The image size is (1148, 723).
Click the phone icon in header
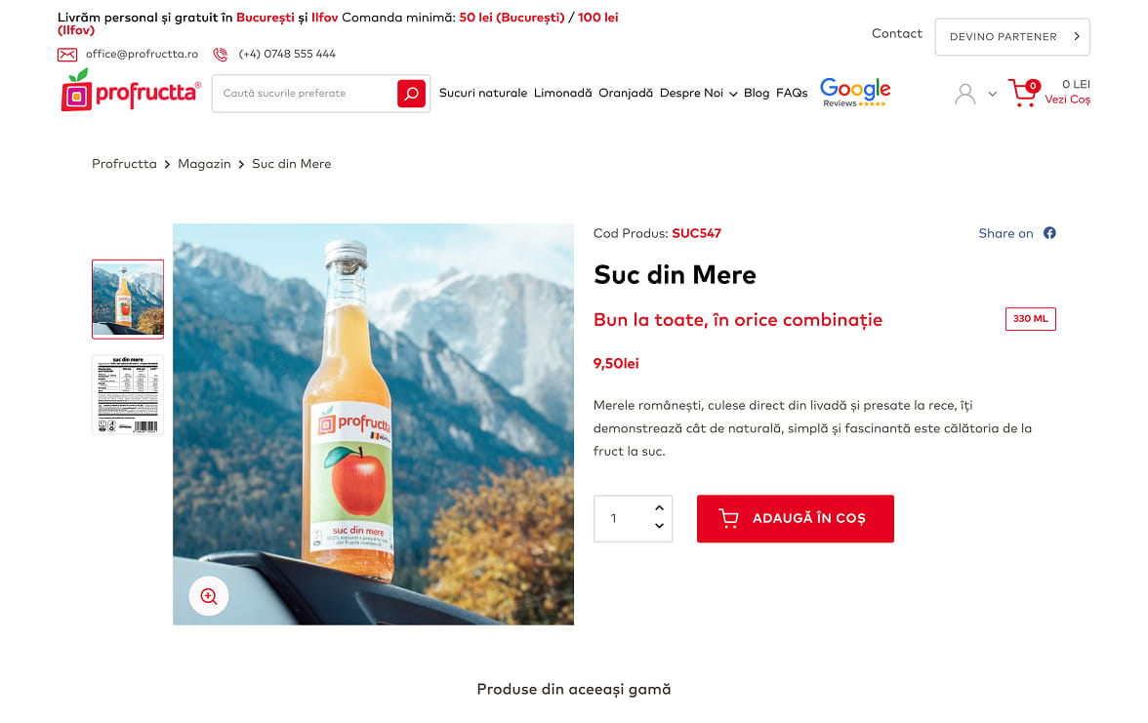(x=220, y=55)
